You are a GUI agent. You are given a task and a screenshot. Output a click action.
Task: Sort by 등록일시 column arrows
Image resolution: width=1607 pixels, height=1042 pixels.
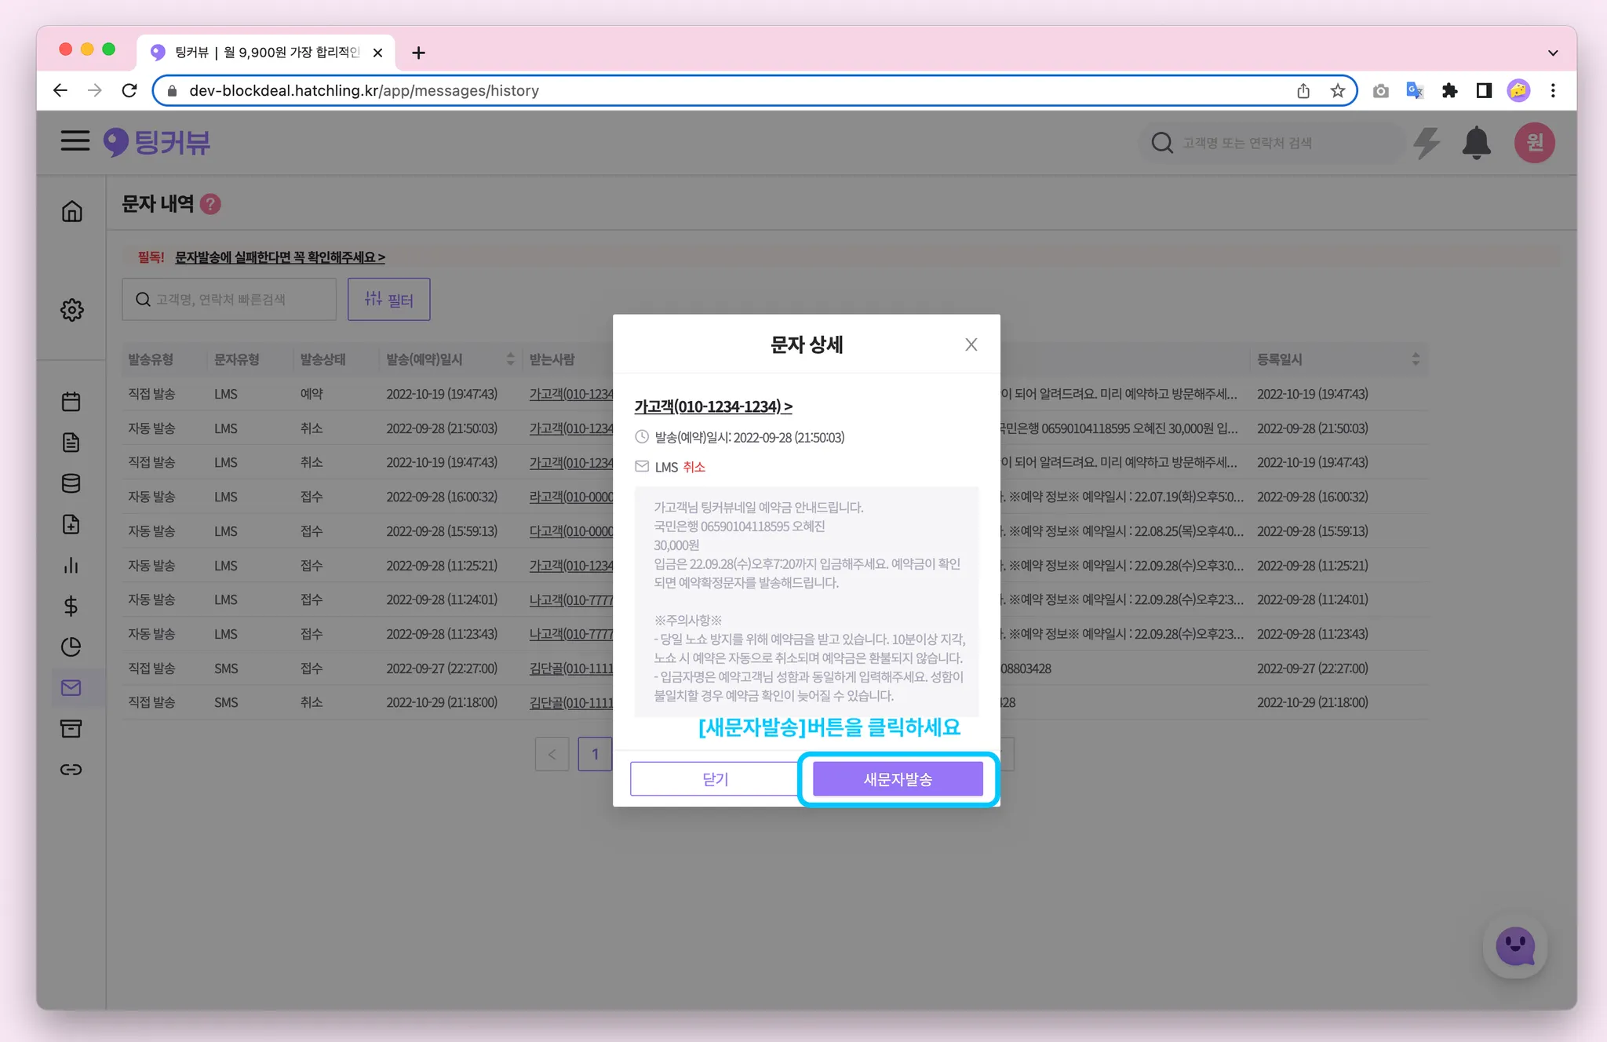tap(1416, 359)
